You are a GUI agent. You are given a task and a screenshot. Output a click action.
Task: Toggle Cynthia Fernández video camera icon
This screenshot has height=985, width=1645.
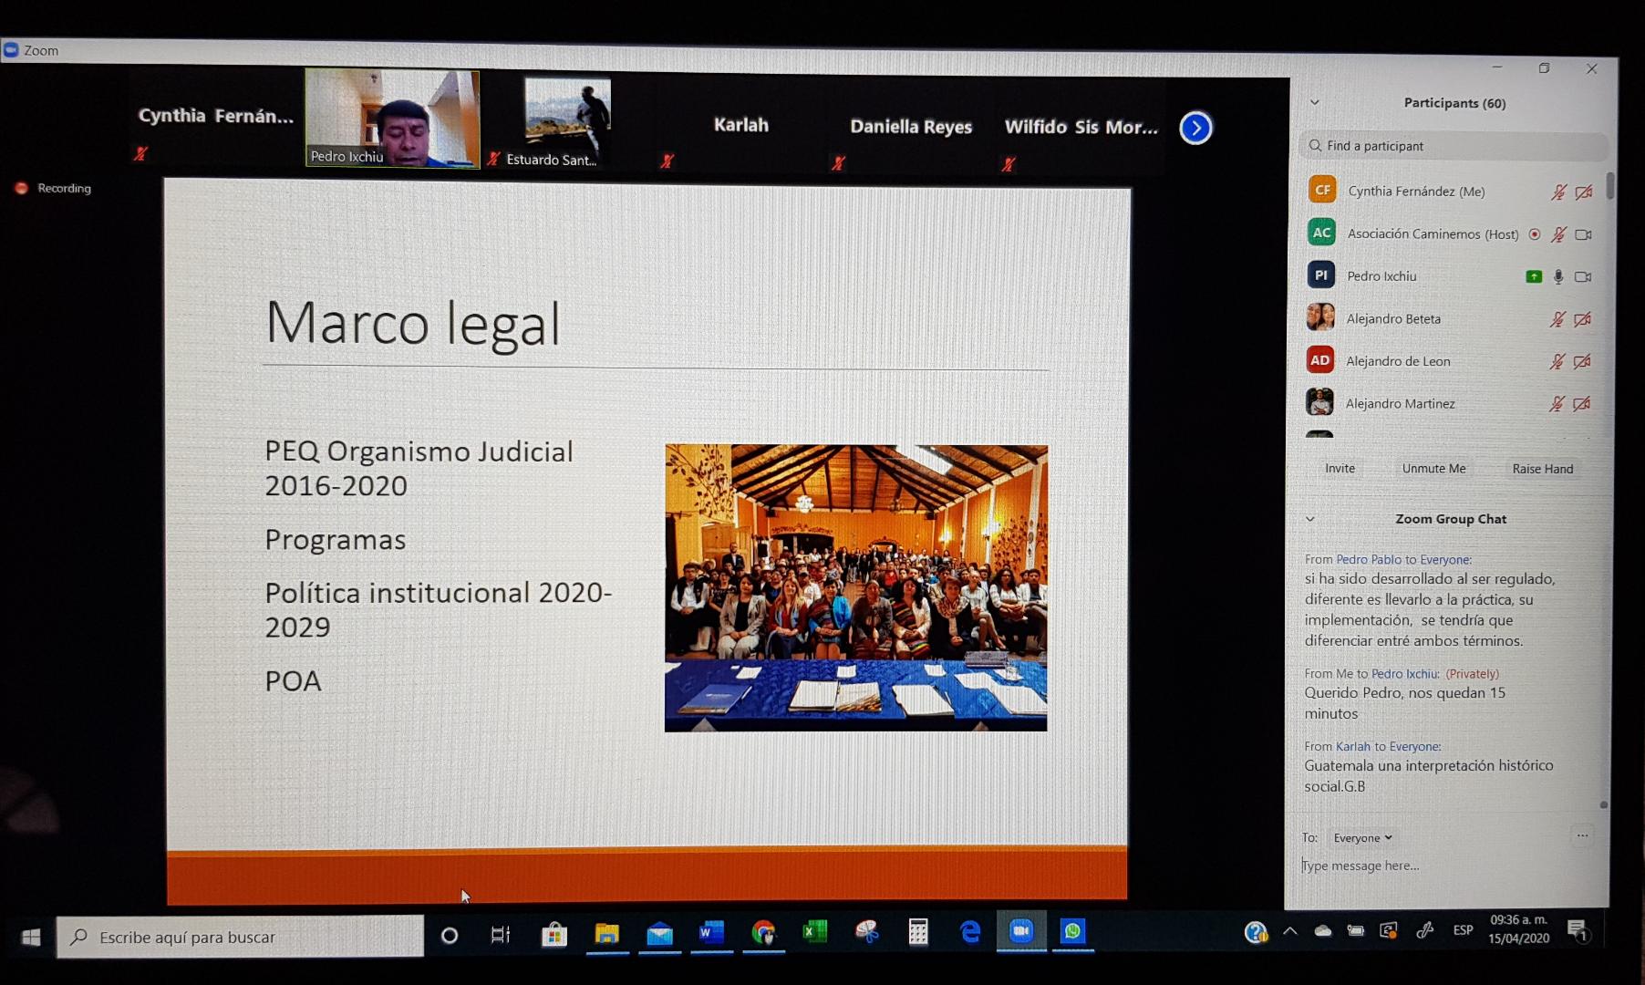pyautogui.click(x=1584, y=192)
